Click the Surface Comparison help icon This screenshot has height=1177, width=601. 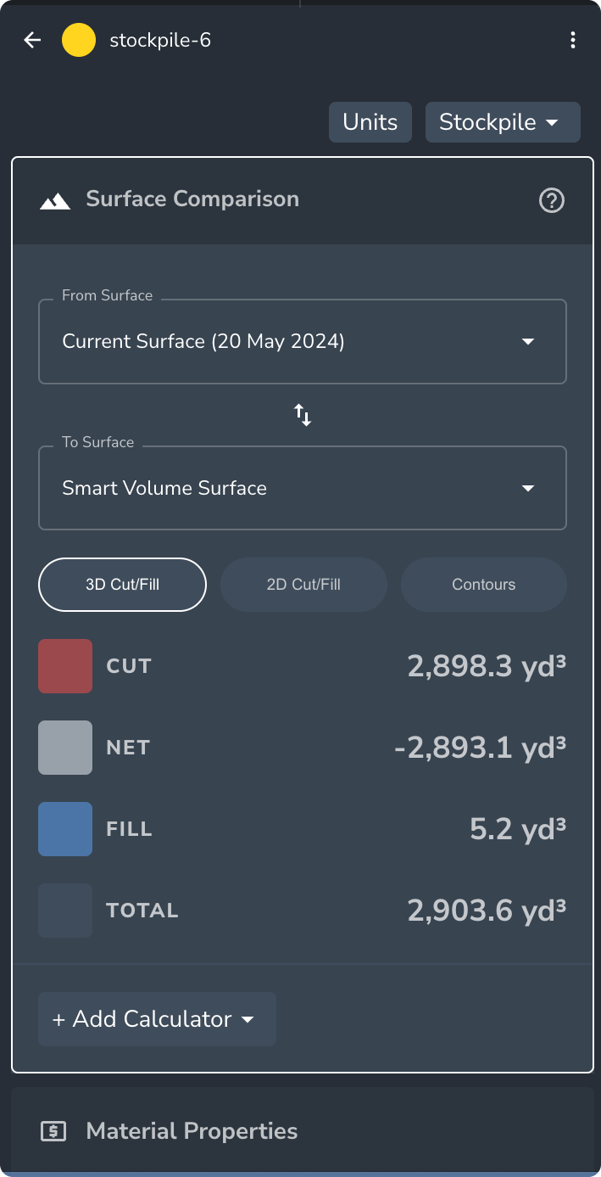tap(552, 200)
